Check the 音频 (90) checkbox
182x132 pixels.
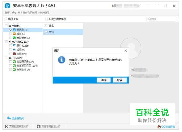(11, 54)
